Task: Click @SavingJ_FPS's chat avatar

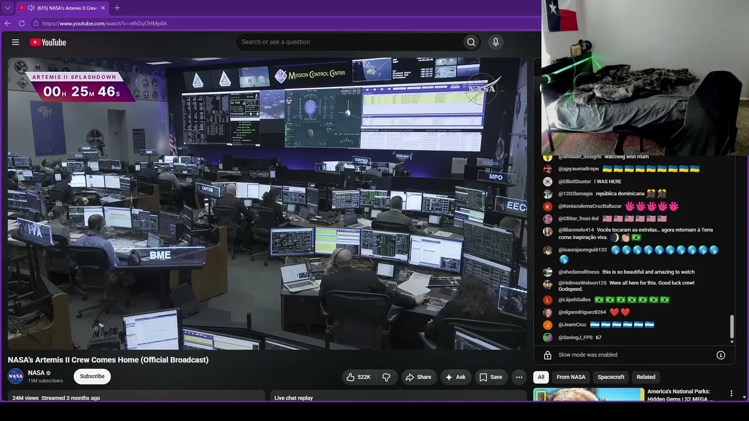Action: pyautogui.click(x=548, y=338)
